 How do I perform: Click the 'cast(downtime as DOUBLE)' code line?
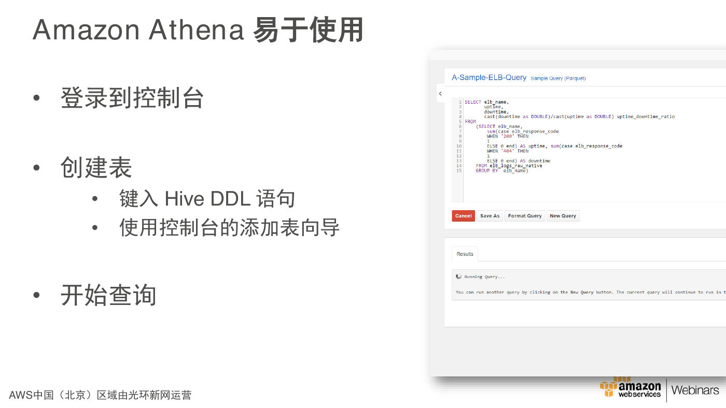tap(579, 117)
